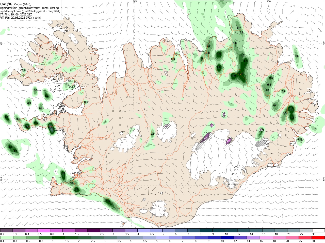This screenshot has width=325, height=243.
Task: Click the deep blue 10 swatch in lower legend
Action: coord(227,237)
